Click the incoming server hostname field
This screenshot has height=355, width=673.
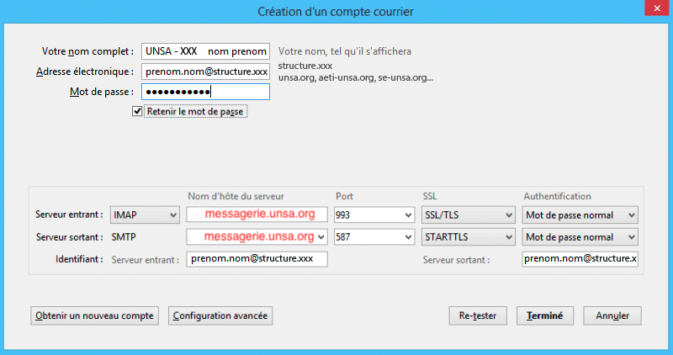257,215
